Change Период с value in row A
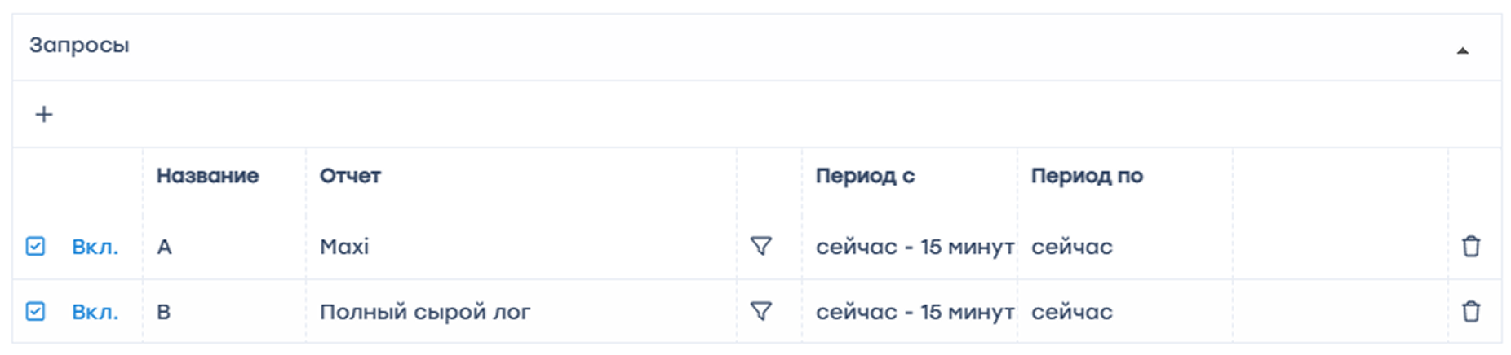Screen dimensions: 1511x355 point(914,247)
